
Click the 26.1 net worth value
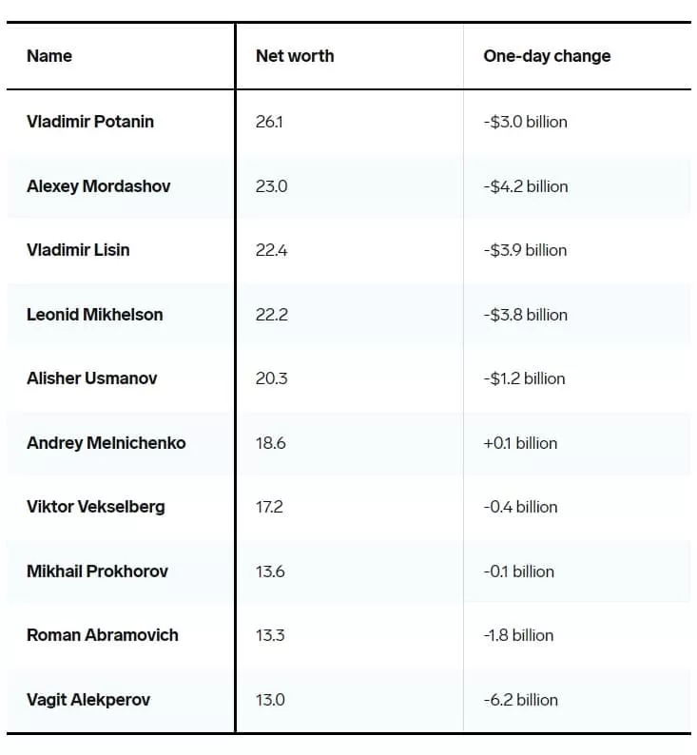click(x=269, y=122)
